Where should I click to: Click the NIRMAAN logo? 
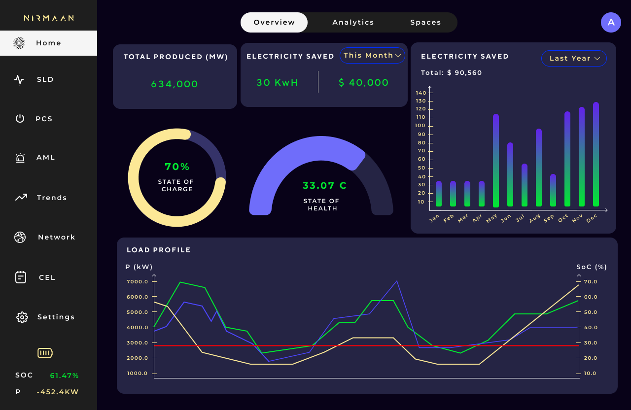tap(49, 18)
